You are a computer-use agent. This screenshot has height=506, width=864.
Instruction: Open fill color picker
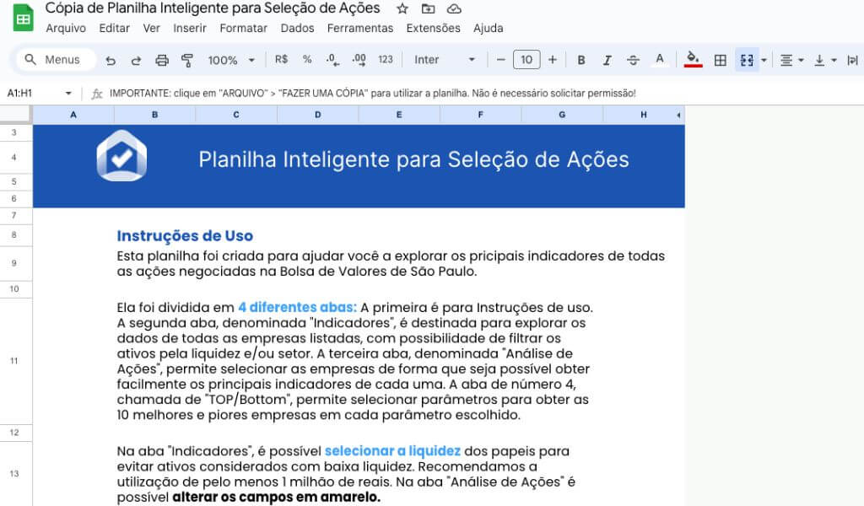click(693, 60)
